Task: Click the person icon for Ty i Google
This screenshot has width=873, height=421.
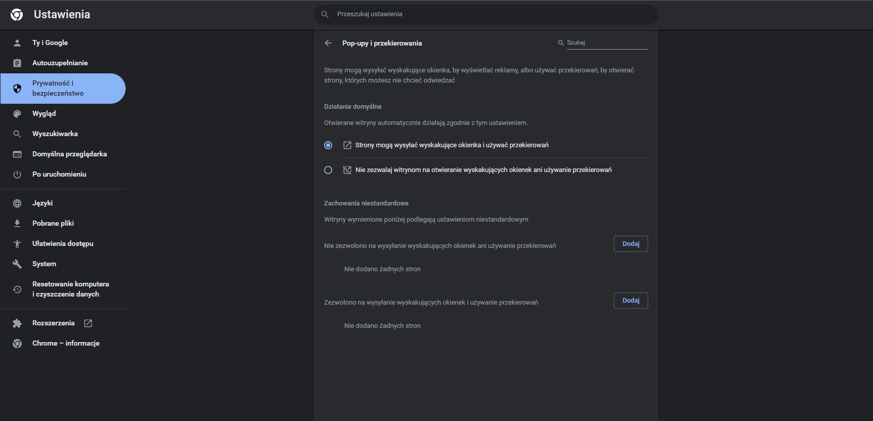Action: click(17, 43)
